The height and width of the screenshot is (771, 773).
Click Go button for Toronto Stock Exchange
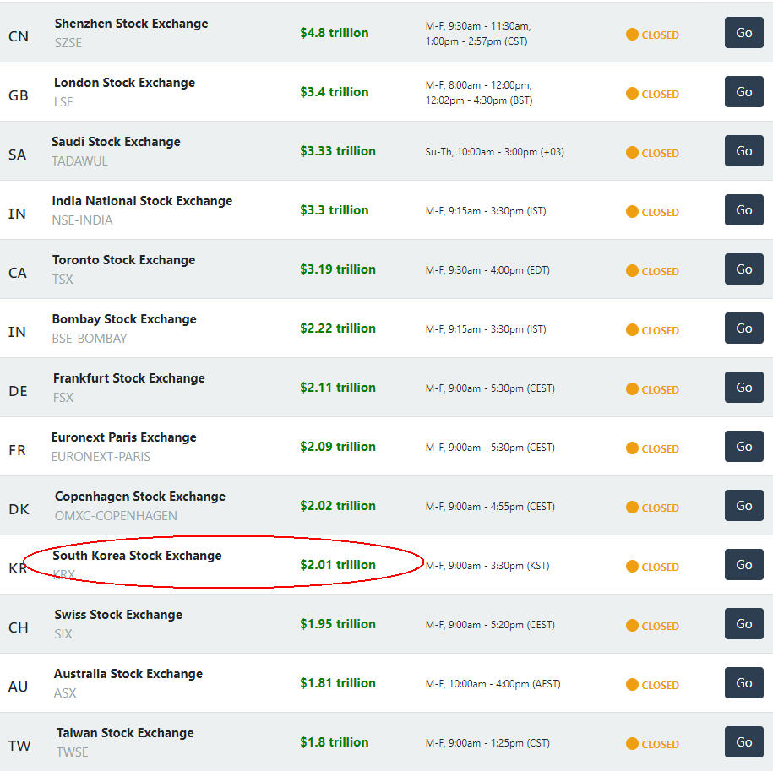(x=743, y=269)
